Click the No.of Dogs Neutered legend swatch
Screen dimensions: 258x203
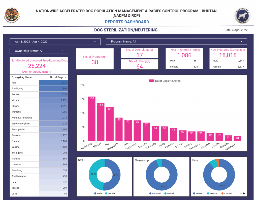[x=151, y=81]
